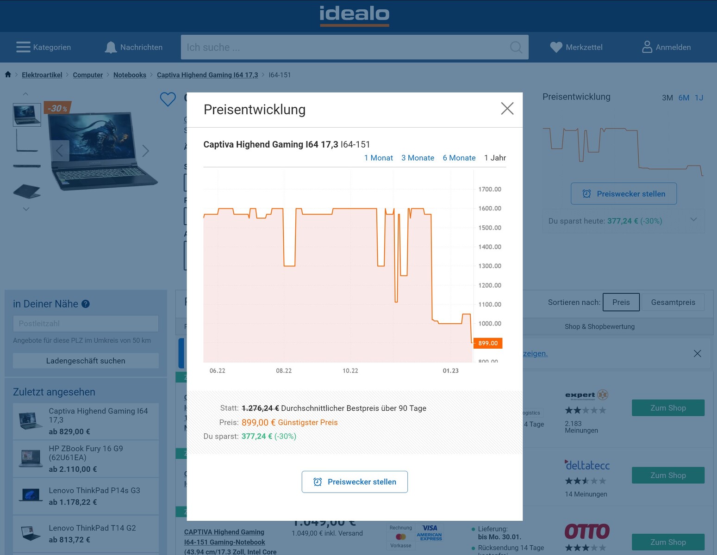The height and width of the screenshot is (555, 717).
Task: Open Computer breadcrumb link
Action: tap(87, 75)
